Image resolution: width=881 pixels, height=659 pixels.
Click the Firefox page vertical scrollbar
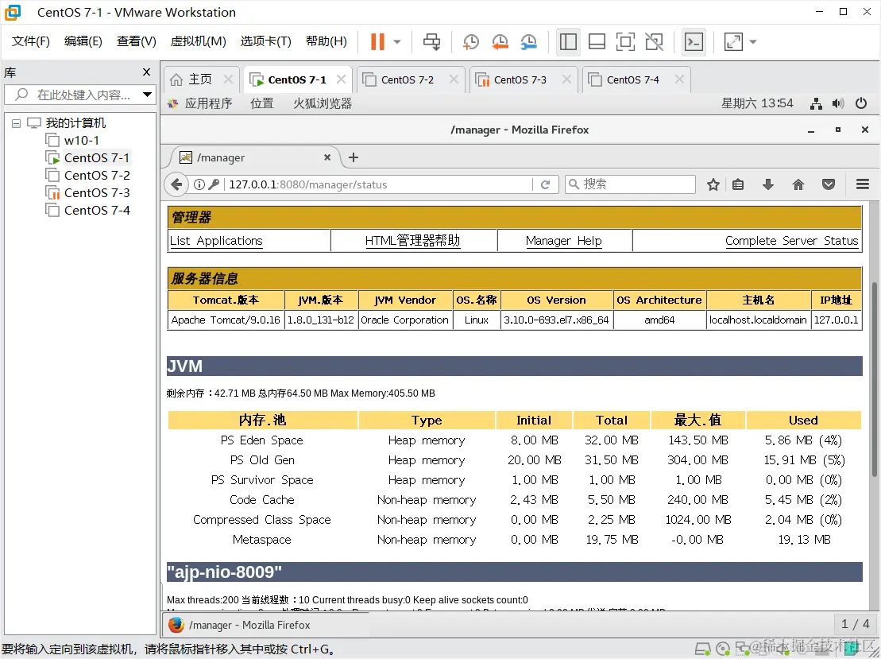pyautogui.click(x=875, y=380)
